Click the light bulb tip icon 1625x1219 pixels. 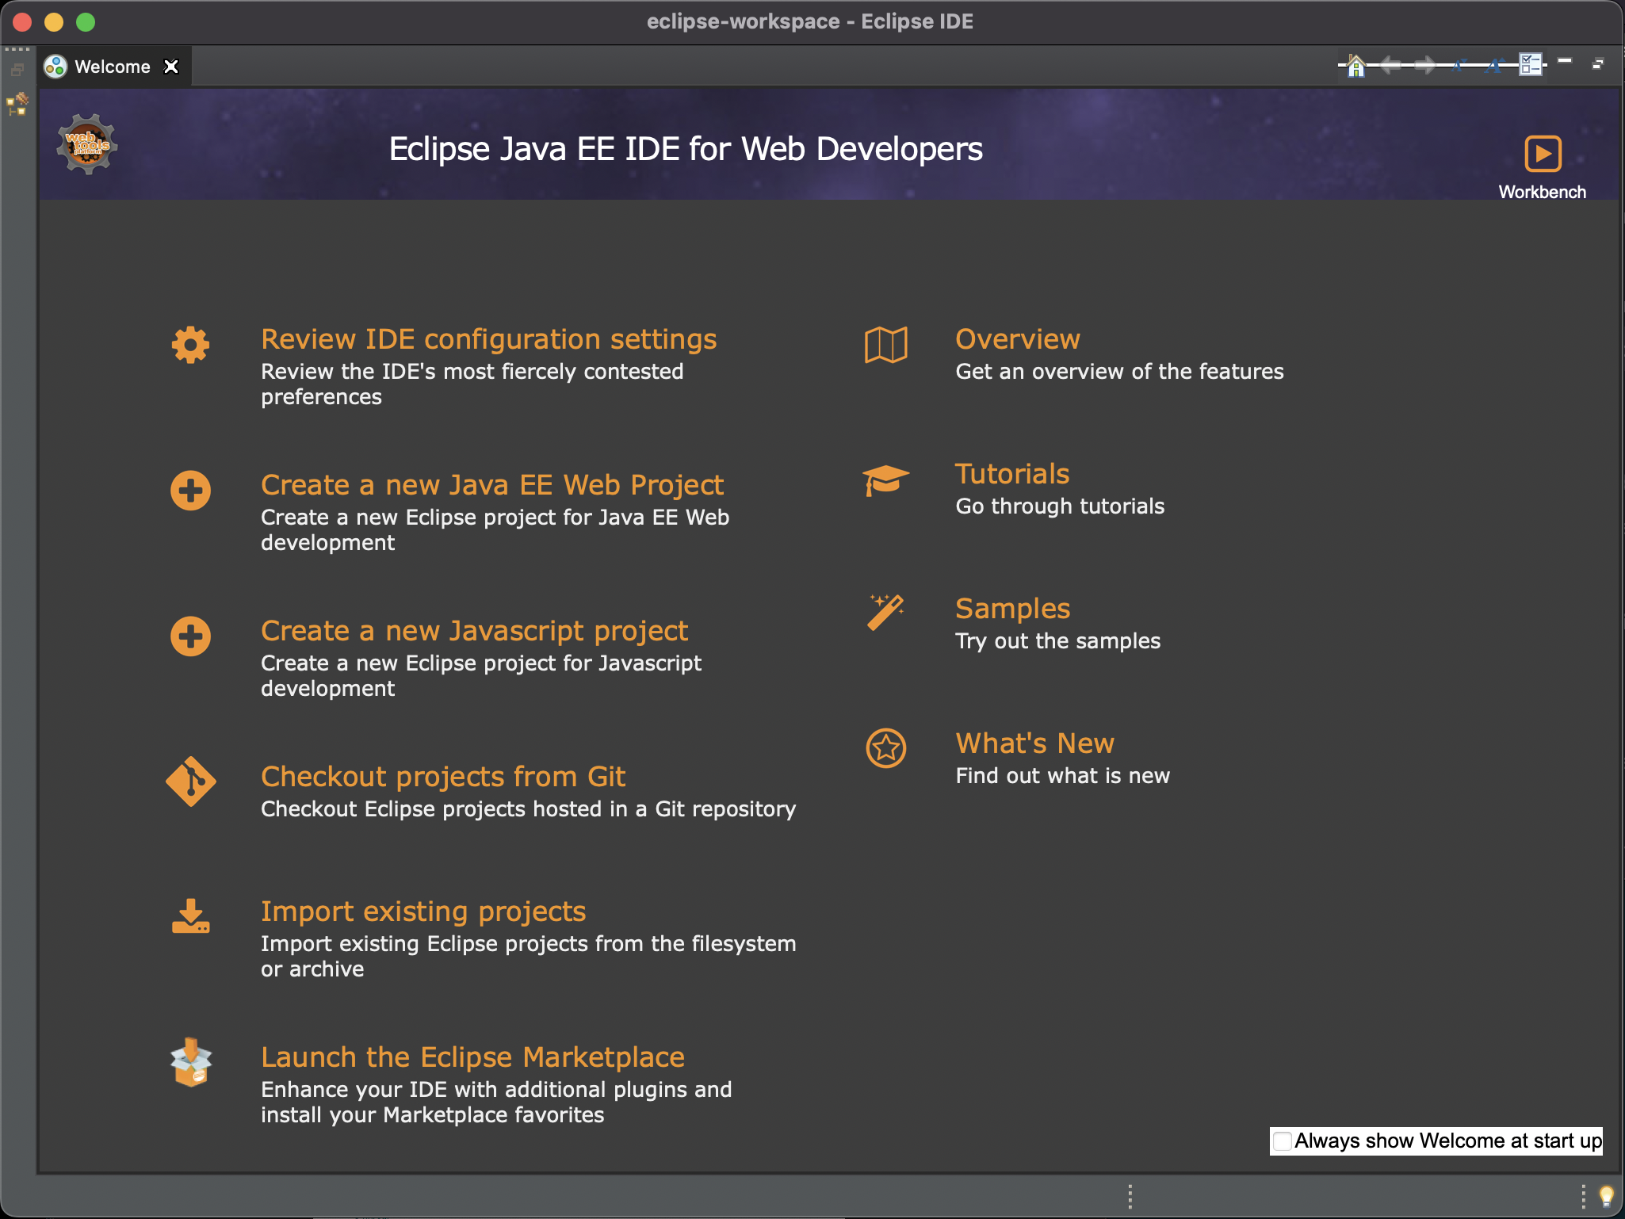[x=1606, y=1195]
